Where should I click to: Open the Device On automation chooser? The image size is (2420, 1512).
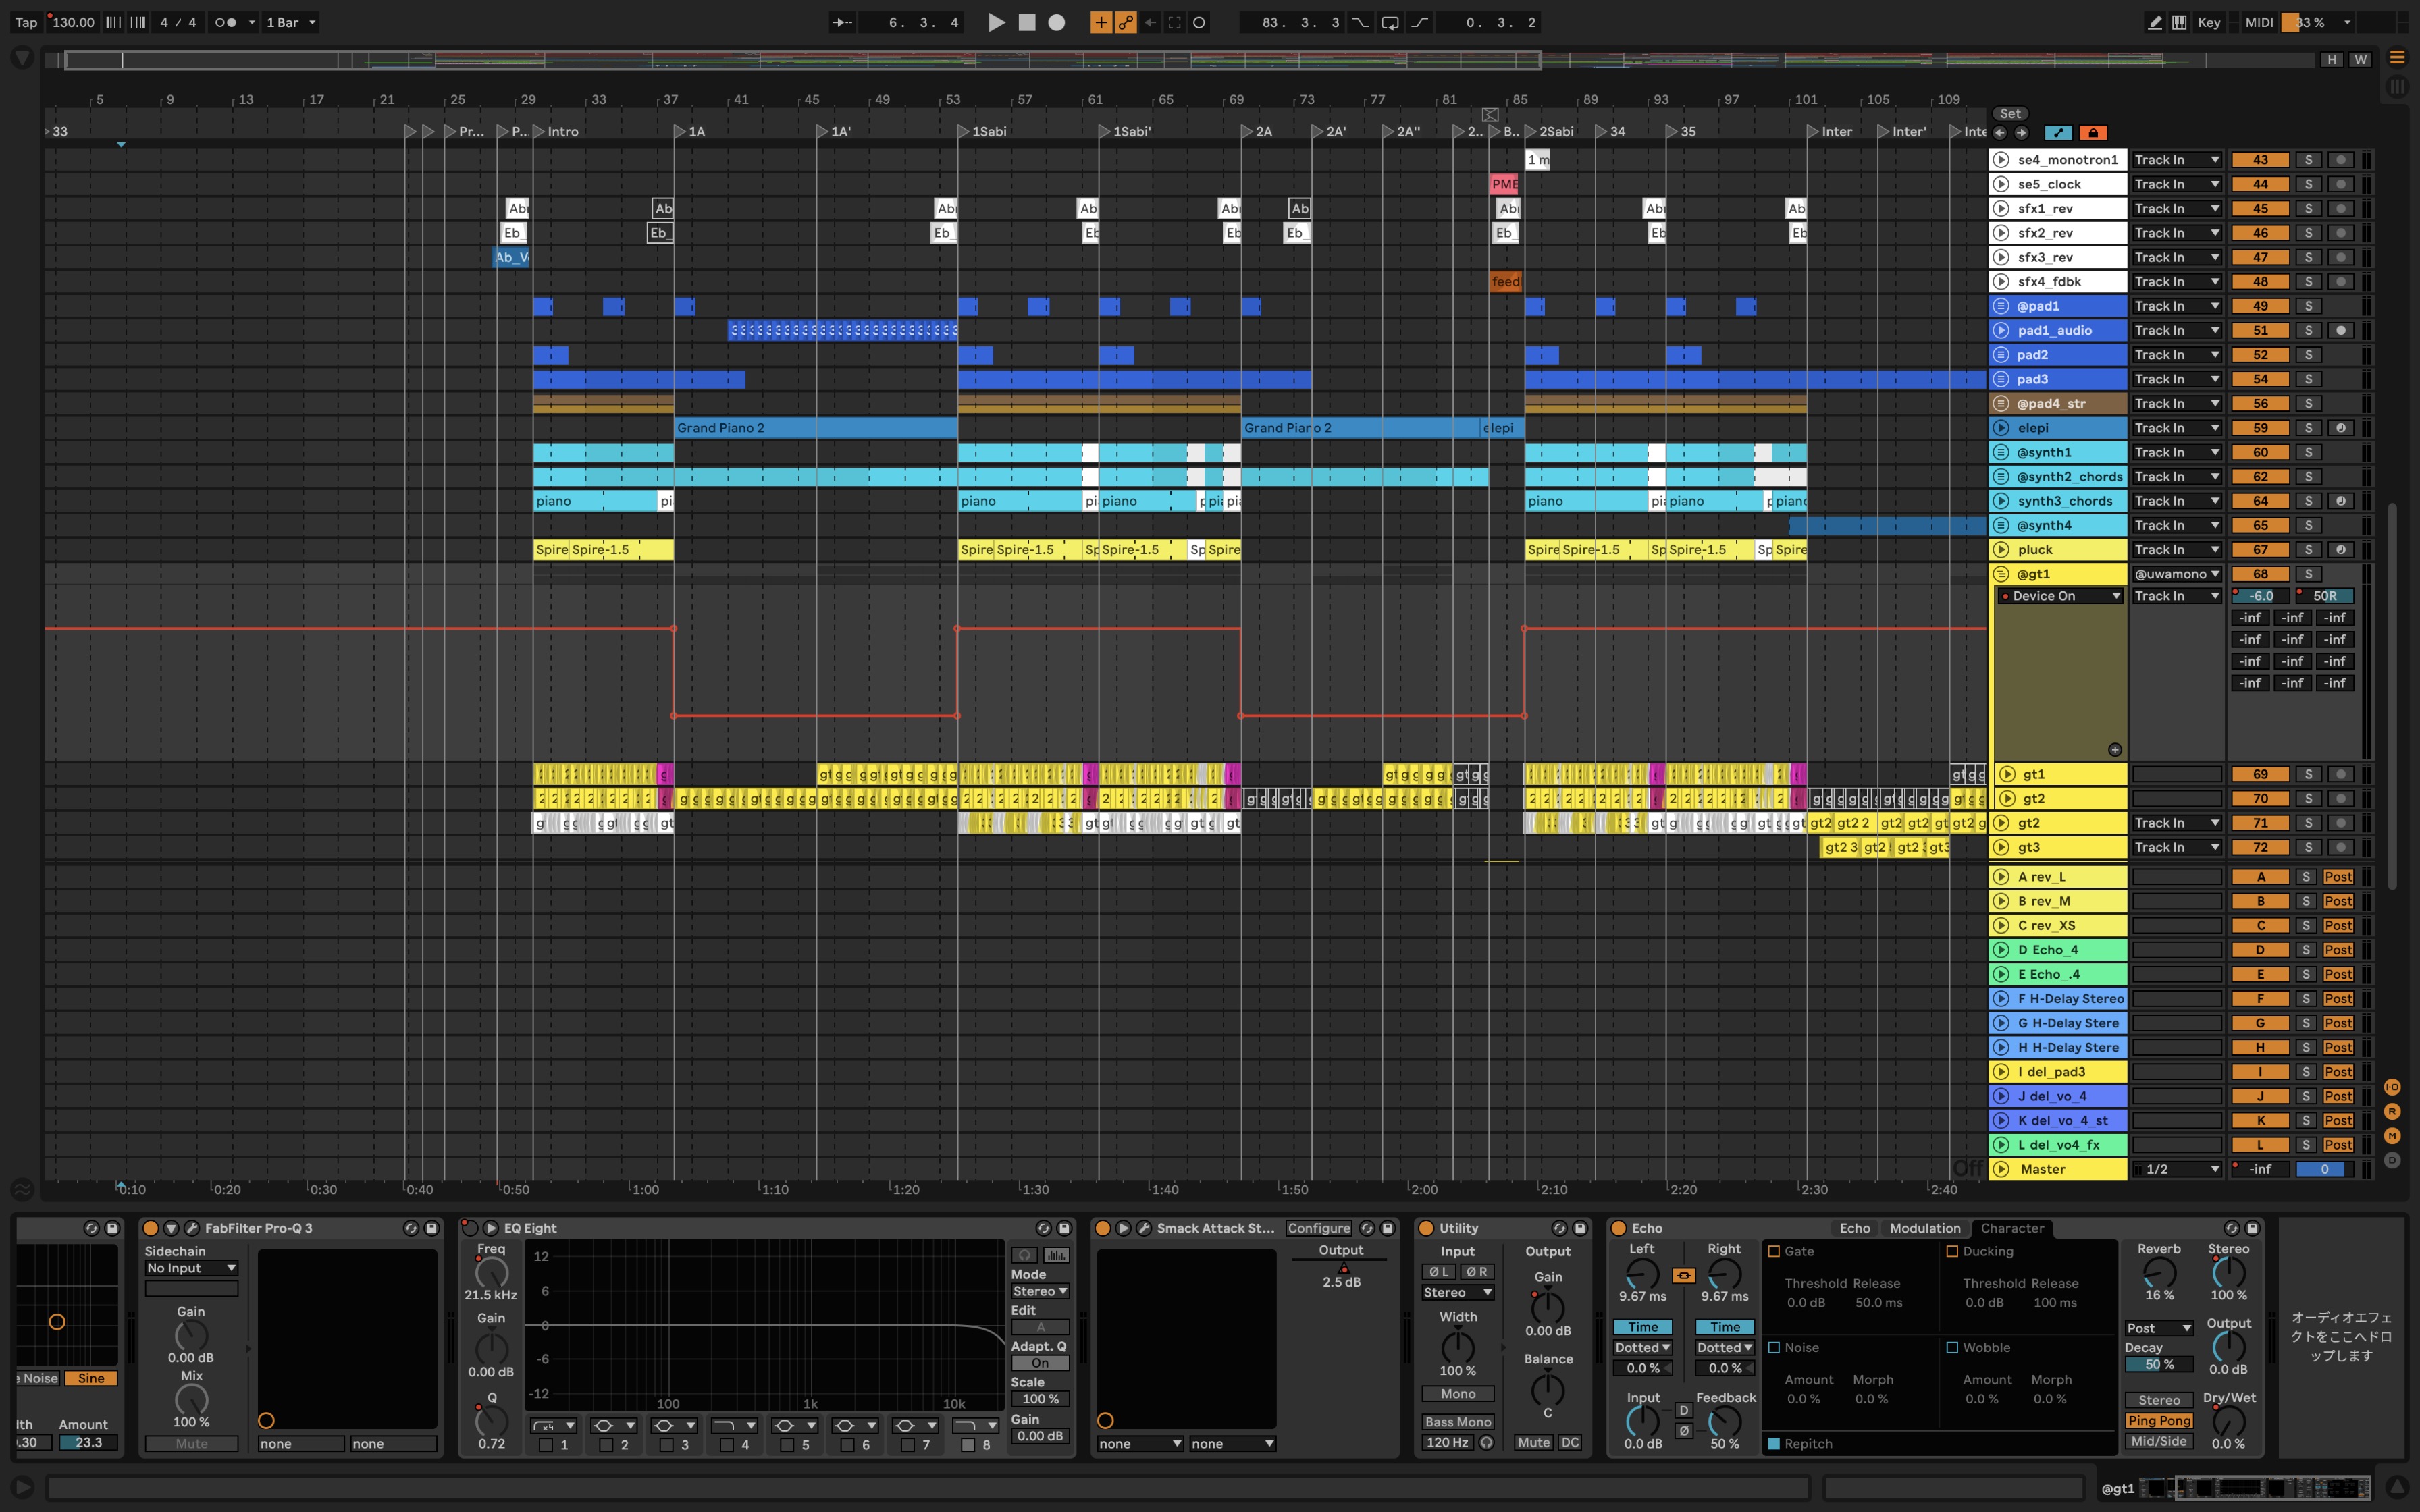(2060, 596)
